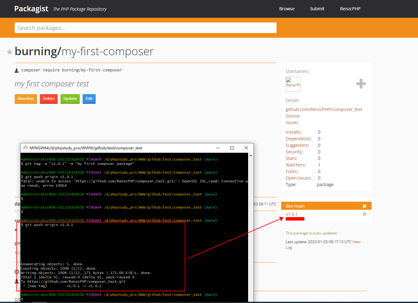This screenshot has width=418, height=303.
Task: Open the RenzcPHP maintainer avatar
Action: (x=293, y=84)
